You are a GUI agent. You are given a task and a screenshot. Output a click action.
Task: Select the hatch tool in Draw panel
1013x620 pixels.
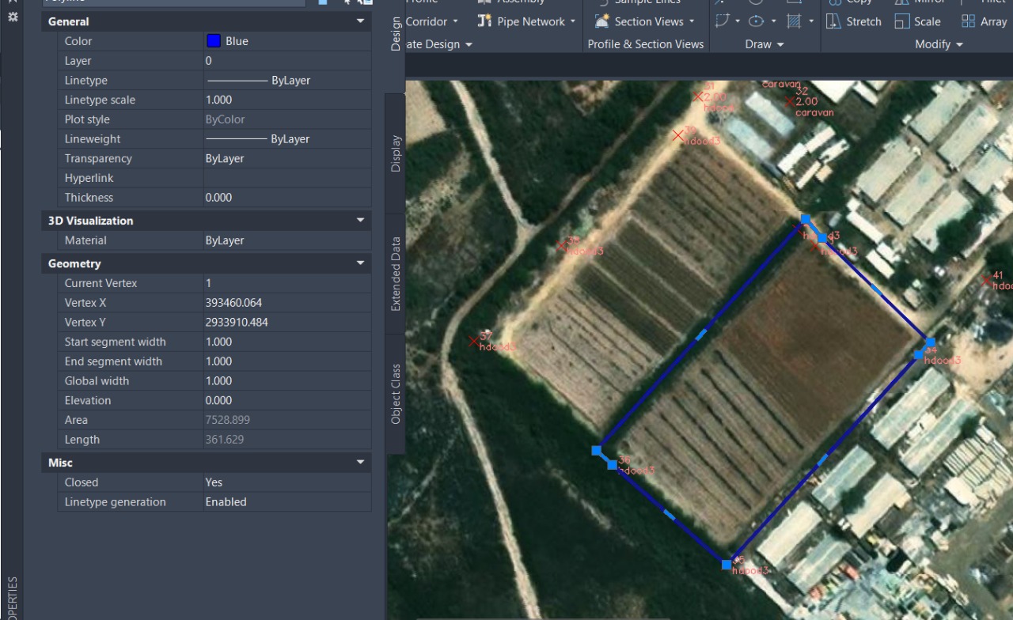(x=794, y=21)
